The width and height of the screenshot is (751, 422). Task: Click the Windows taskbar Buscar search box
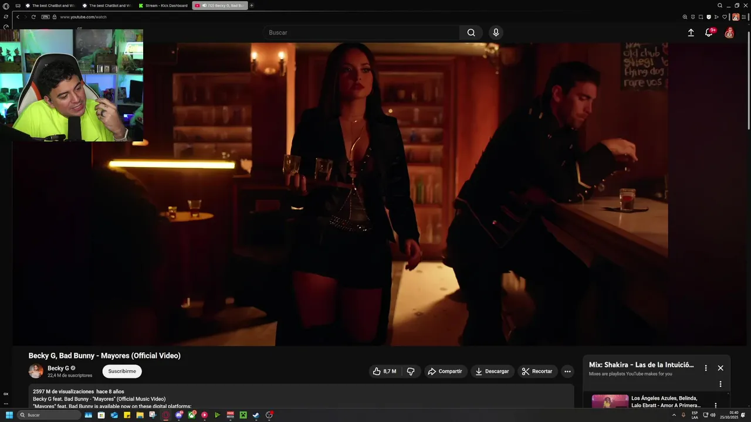pos(49,415)
